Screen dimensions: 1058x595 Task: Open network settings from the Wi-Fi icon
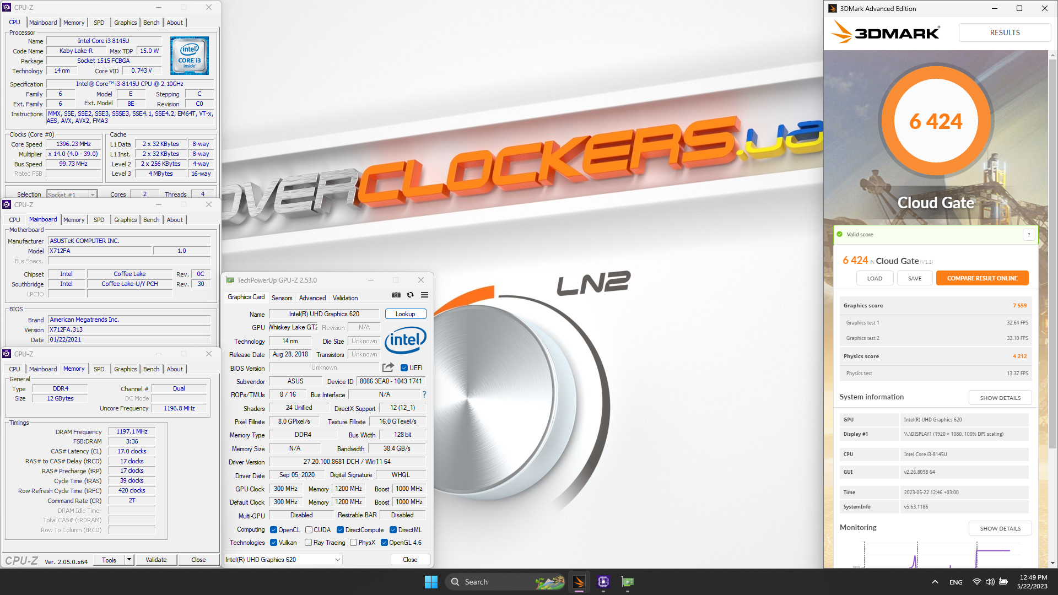point(976,582)
